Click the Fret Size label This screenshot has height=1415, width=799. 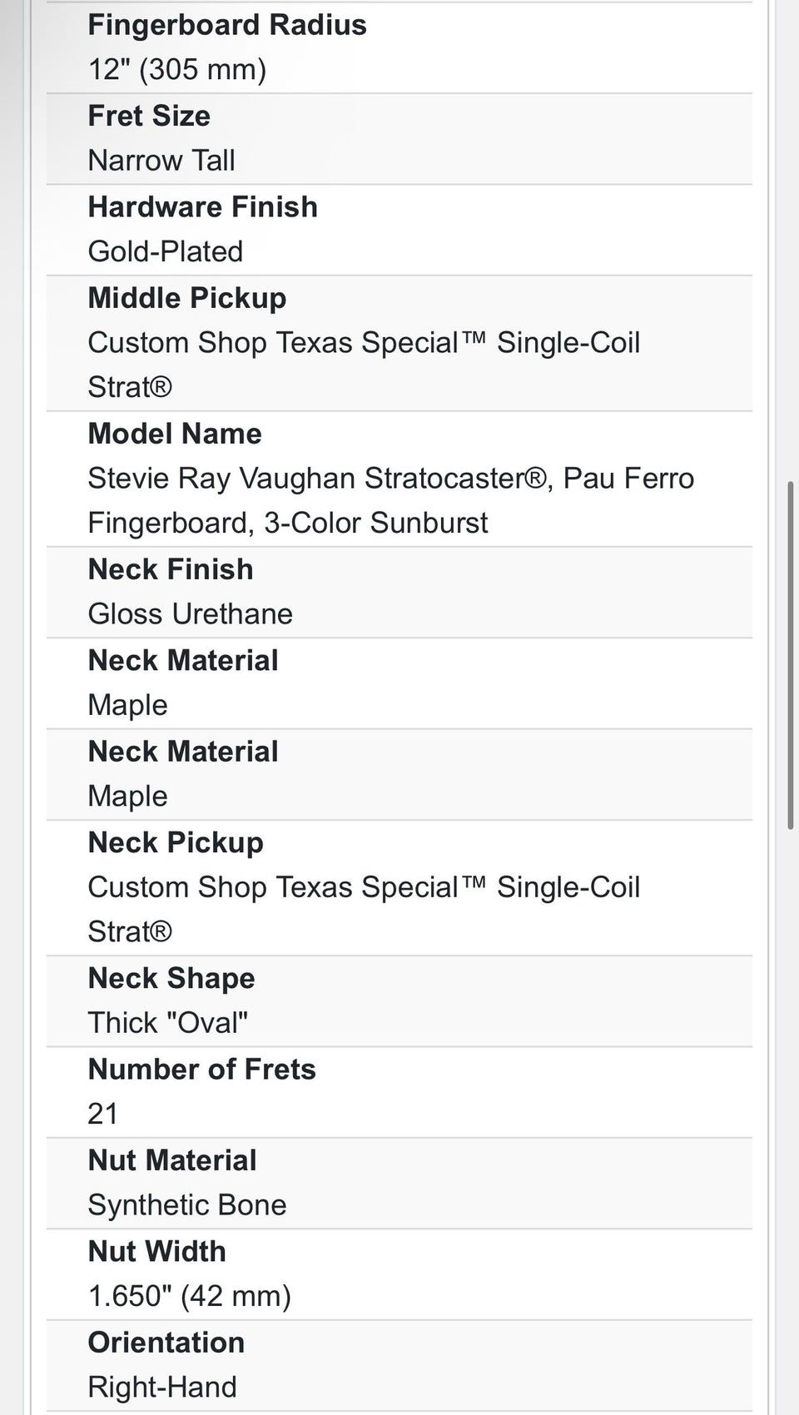pos(149,116)
